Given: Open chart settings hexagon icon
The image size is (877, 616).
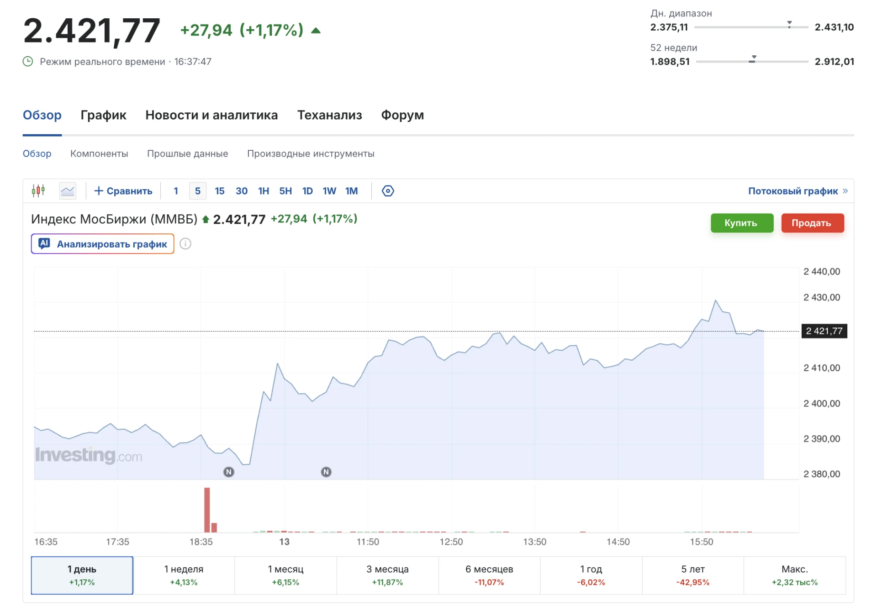Looking at the screenshot, I should [x=388, y=191].
